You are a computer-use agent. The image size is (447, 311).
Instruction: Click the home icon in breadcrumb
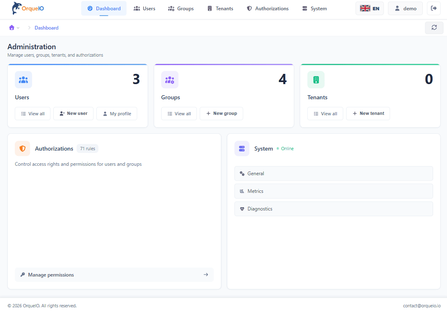tap(12, 27)
